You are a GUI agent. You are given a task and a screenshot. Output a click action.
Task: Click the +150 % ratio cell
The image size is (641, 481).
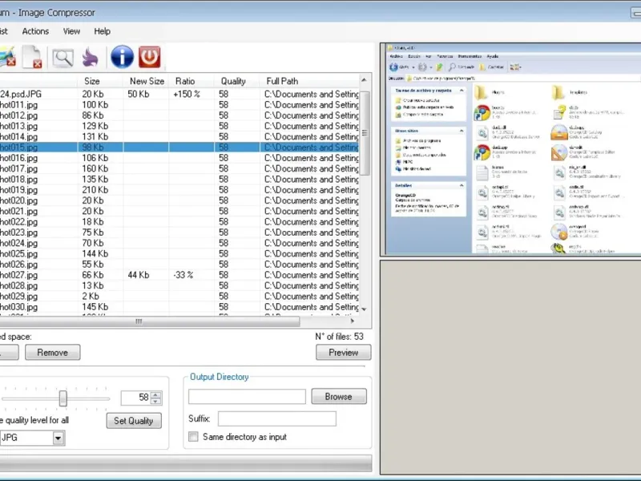tap(187, 94)
